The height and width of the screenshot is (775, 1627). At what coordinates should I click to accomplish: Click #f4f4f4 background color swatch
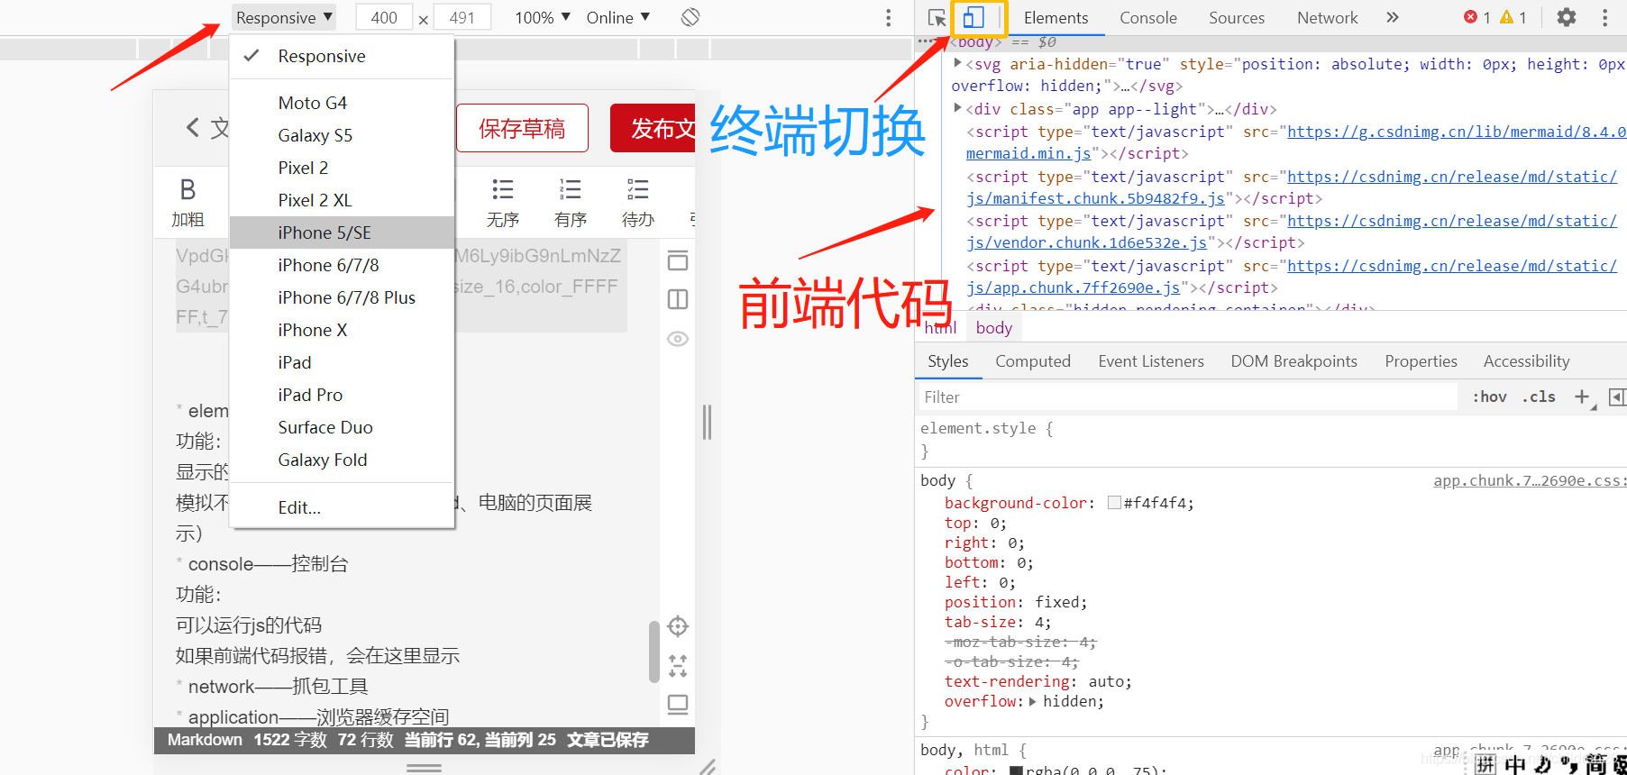click(1114, 503)
